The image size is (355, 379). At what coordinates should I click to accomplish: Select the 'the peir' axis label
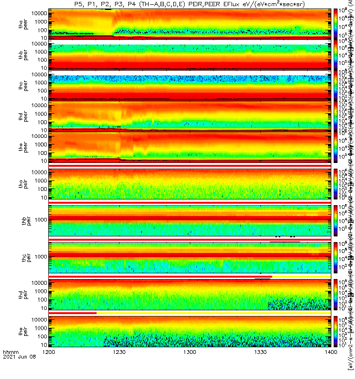[23, 331]
